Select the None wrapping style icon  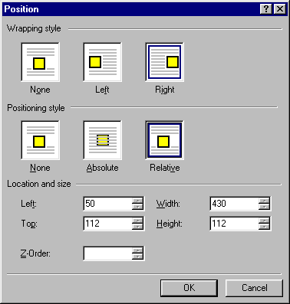tap(41, 62)
